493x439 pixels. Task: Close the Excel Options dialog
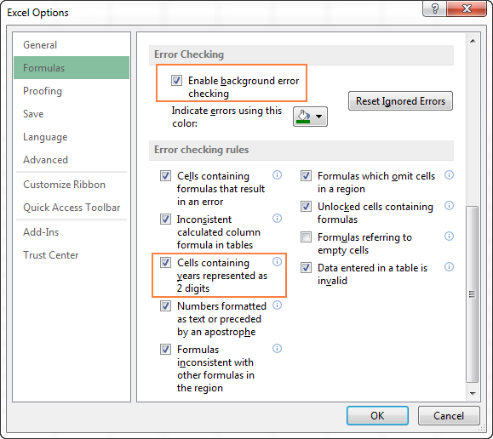467,9
